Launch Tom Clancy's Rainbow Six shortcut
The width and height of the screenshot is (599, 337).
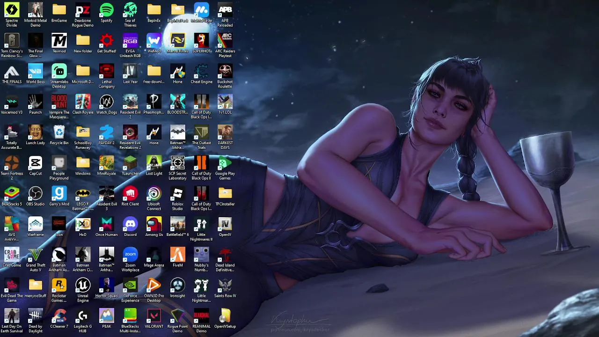12,40
